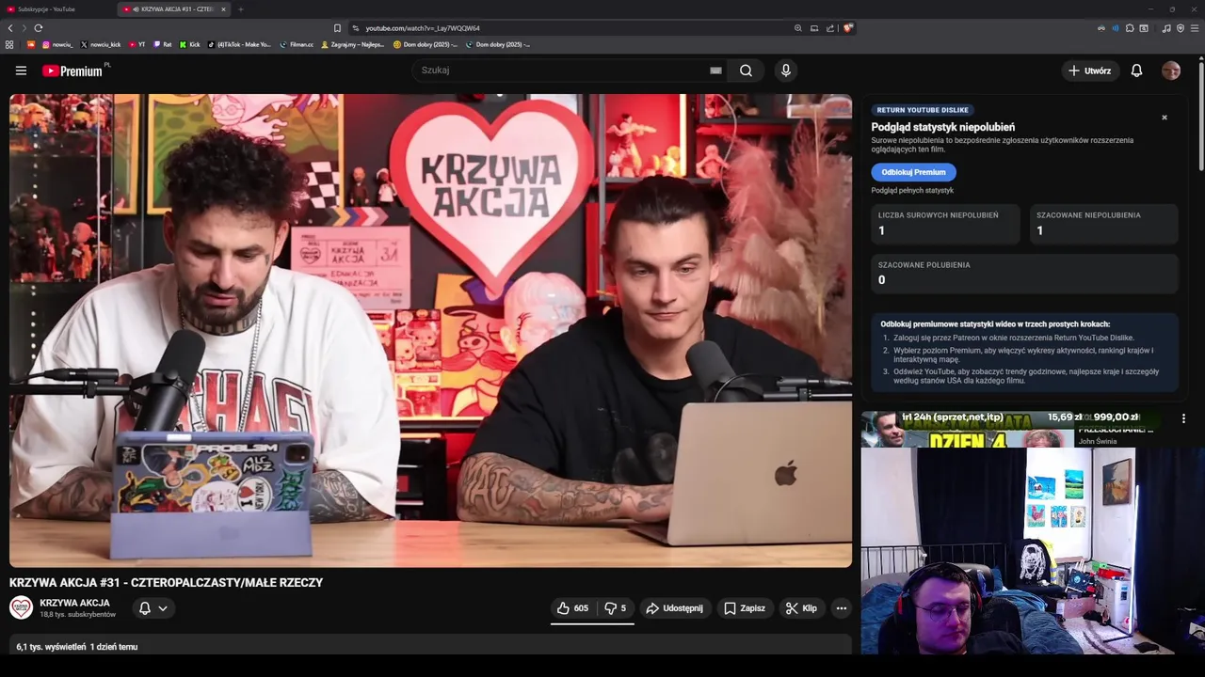
Task: Open the VPN shield toolbar icon
Action: click(x=1181, y=28)
